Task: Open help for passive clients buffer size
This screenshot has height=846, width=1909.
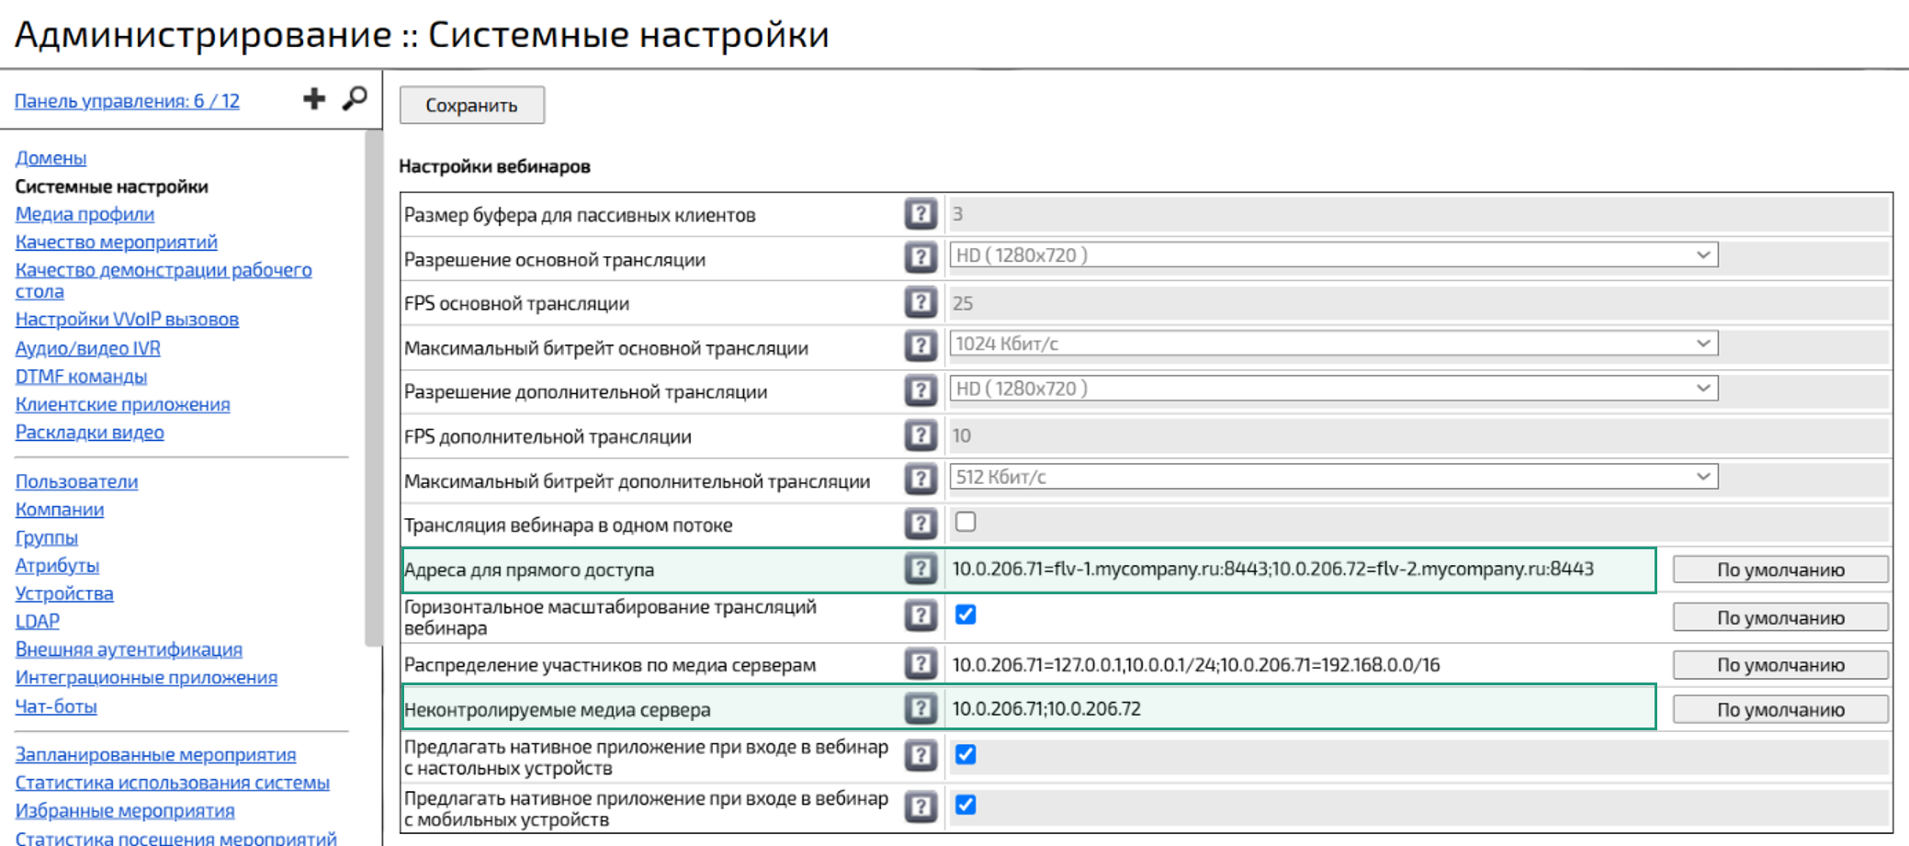Action: tap(920, 214)
